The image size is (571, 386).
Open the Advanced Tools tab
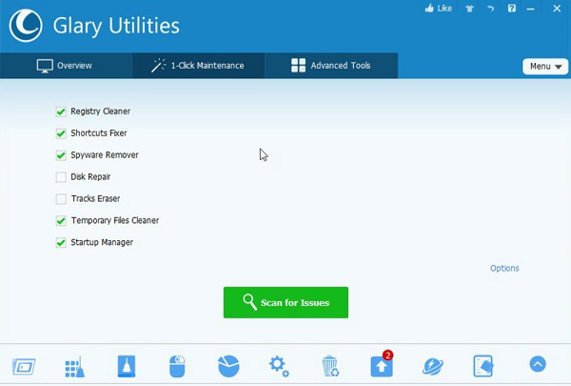point(331,66)
